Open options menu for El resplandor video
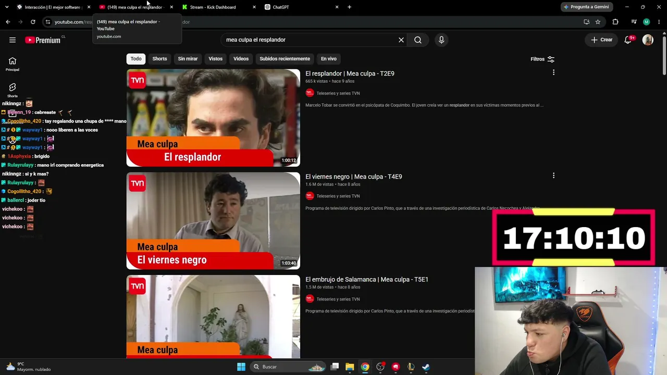 click(553, 73)
